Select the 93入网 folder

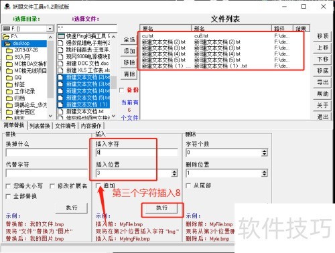pyautogui.click(x=22, y=57)
